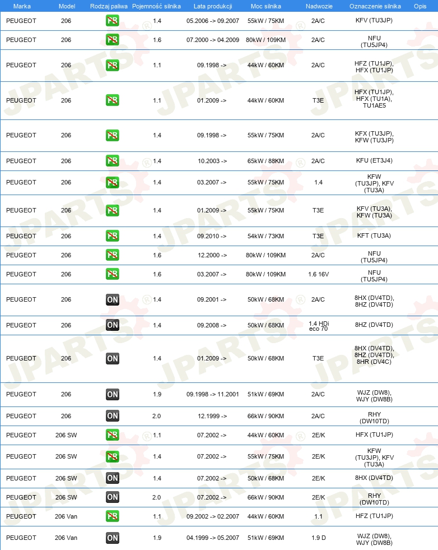Click petrol icon for 206 SW 1.1 row
Screen dimensions: 438x550
coord(113,435)
